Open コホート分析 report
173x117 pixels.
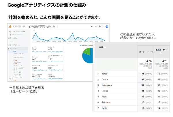coord(17,62)
